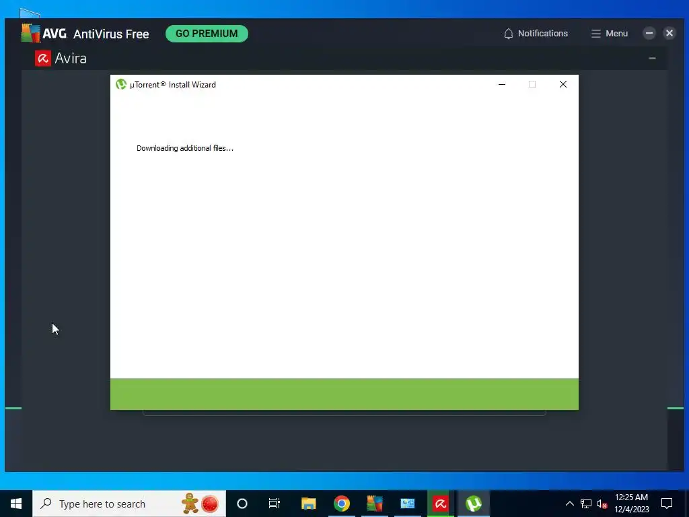Open AVG Notifications bell
The width and height of the screenshot is (689, 517).
pyautogui.click(x=535, y=34)
